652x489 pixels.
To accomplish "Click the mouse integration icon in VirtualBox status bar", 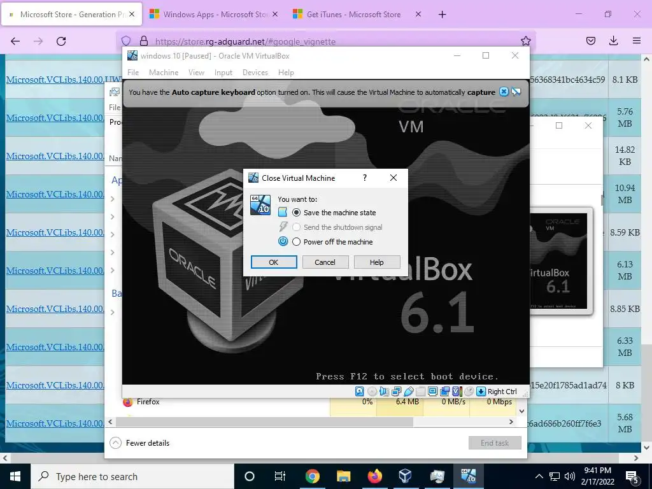I will [x=469, y=392].
